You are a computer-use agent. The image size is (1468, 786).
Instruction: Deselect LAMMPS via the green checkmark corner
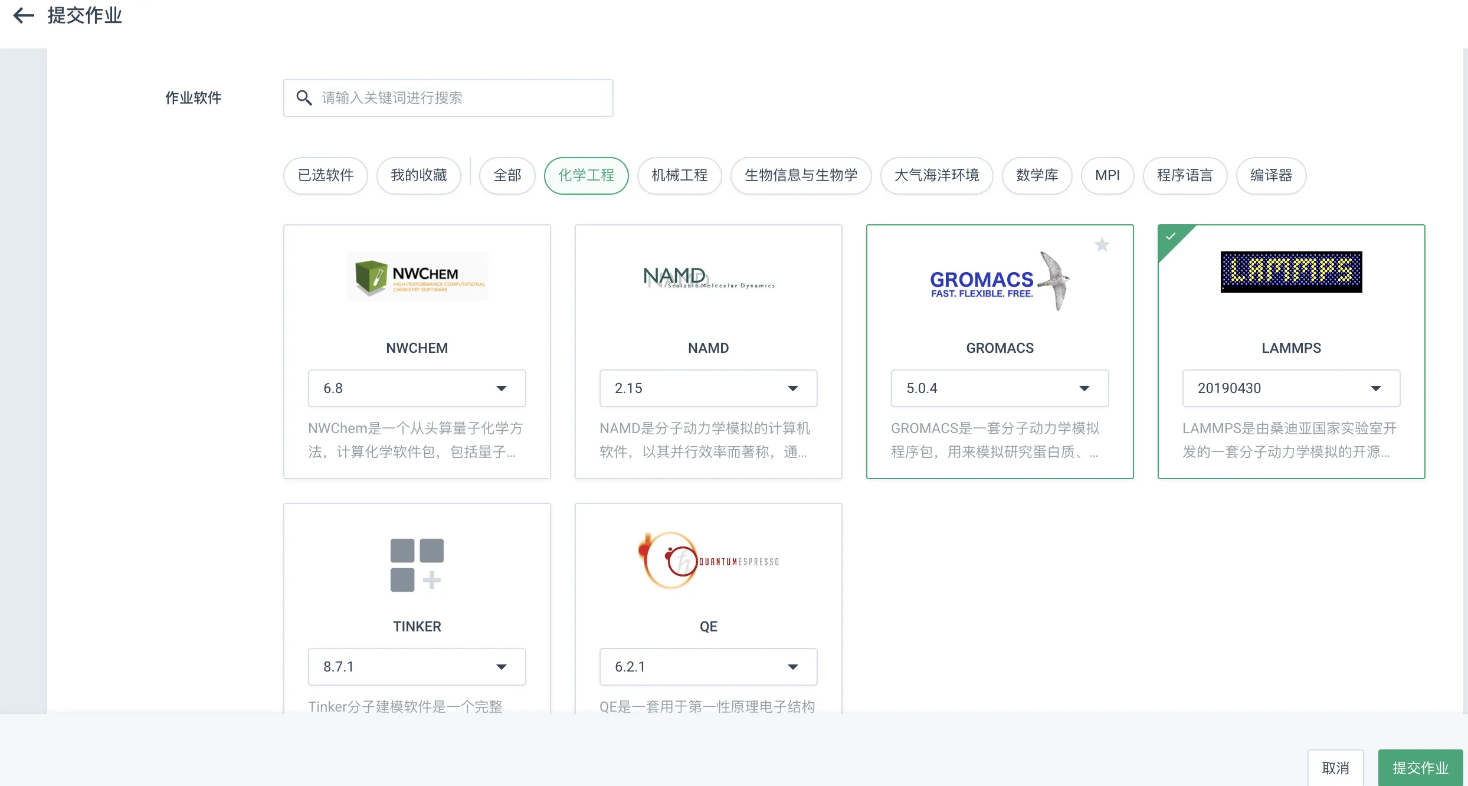coord(1171,237)
